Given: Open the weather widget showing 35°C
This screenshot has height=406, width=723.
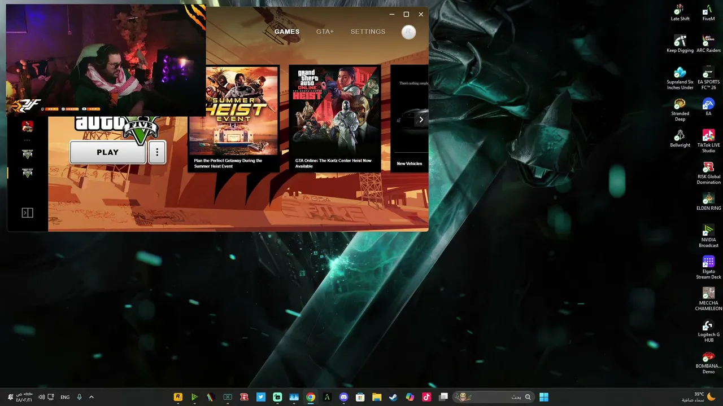Looking at the screenshot, I should point(699,397).
